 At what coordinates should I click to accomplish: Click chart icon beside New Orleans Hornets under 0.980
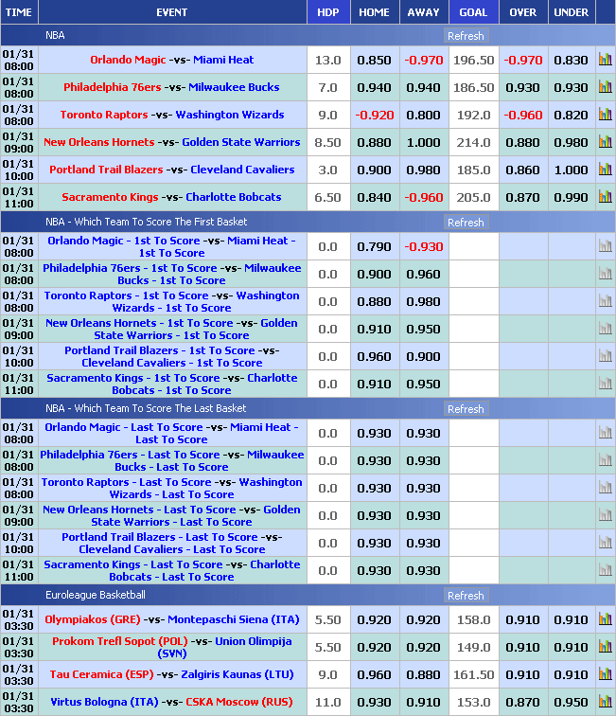click(x=605, y=142)
